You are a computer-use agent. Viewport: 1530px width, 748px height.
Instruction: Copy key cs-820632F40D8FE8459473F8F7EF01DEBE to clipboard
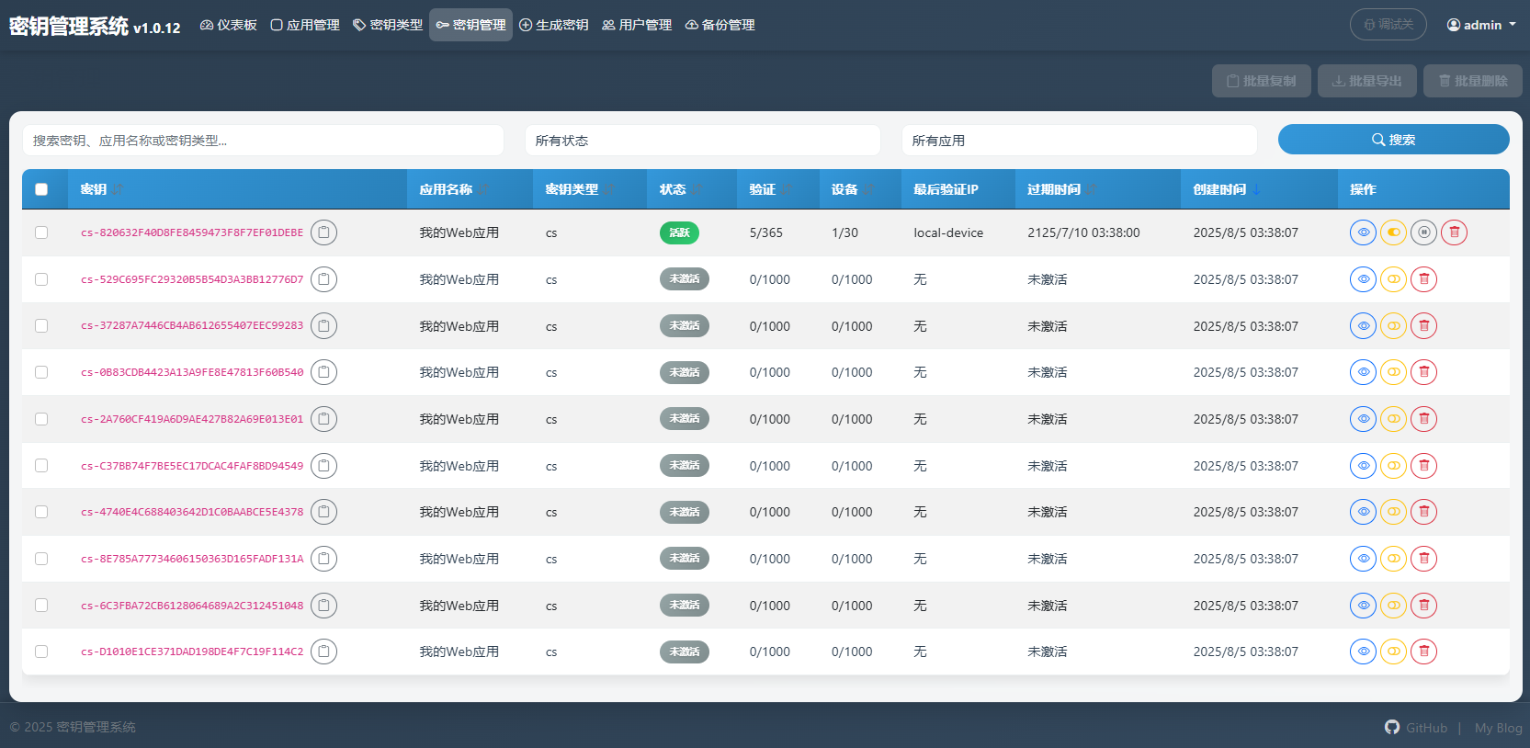coord(323,232)
